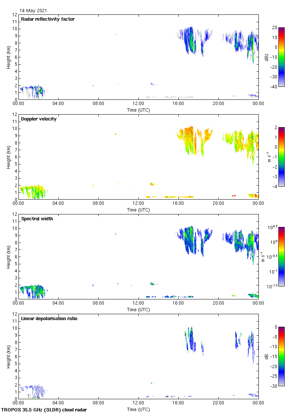288x414 pixels.
Task: Click the Doppler velocity color bar
Action: [x=281, y=157]
